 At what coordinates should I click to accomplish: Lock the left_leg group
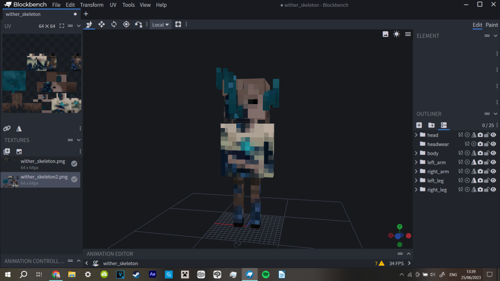tap(487, 180)
